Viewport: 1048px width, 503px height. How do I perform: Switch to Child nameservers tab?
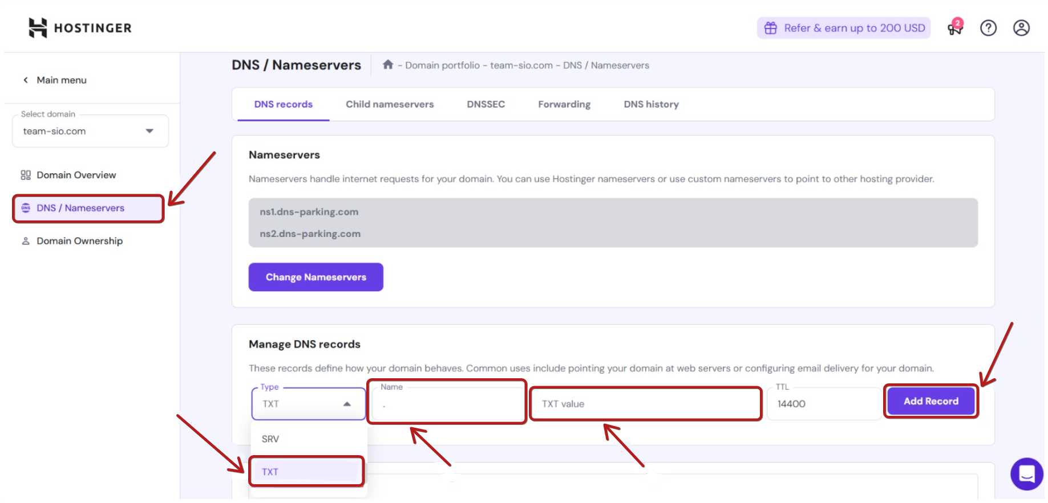(390, 104)
